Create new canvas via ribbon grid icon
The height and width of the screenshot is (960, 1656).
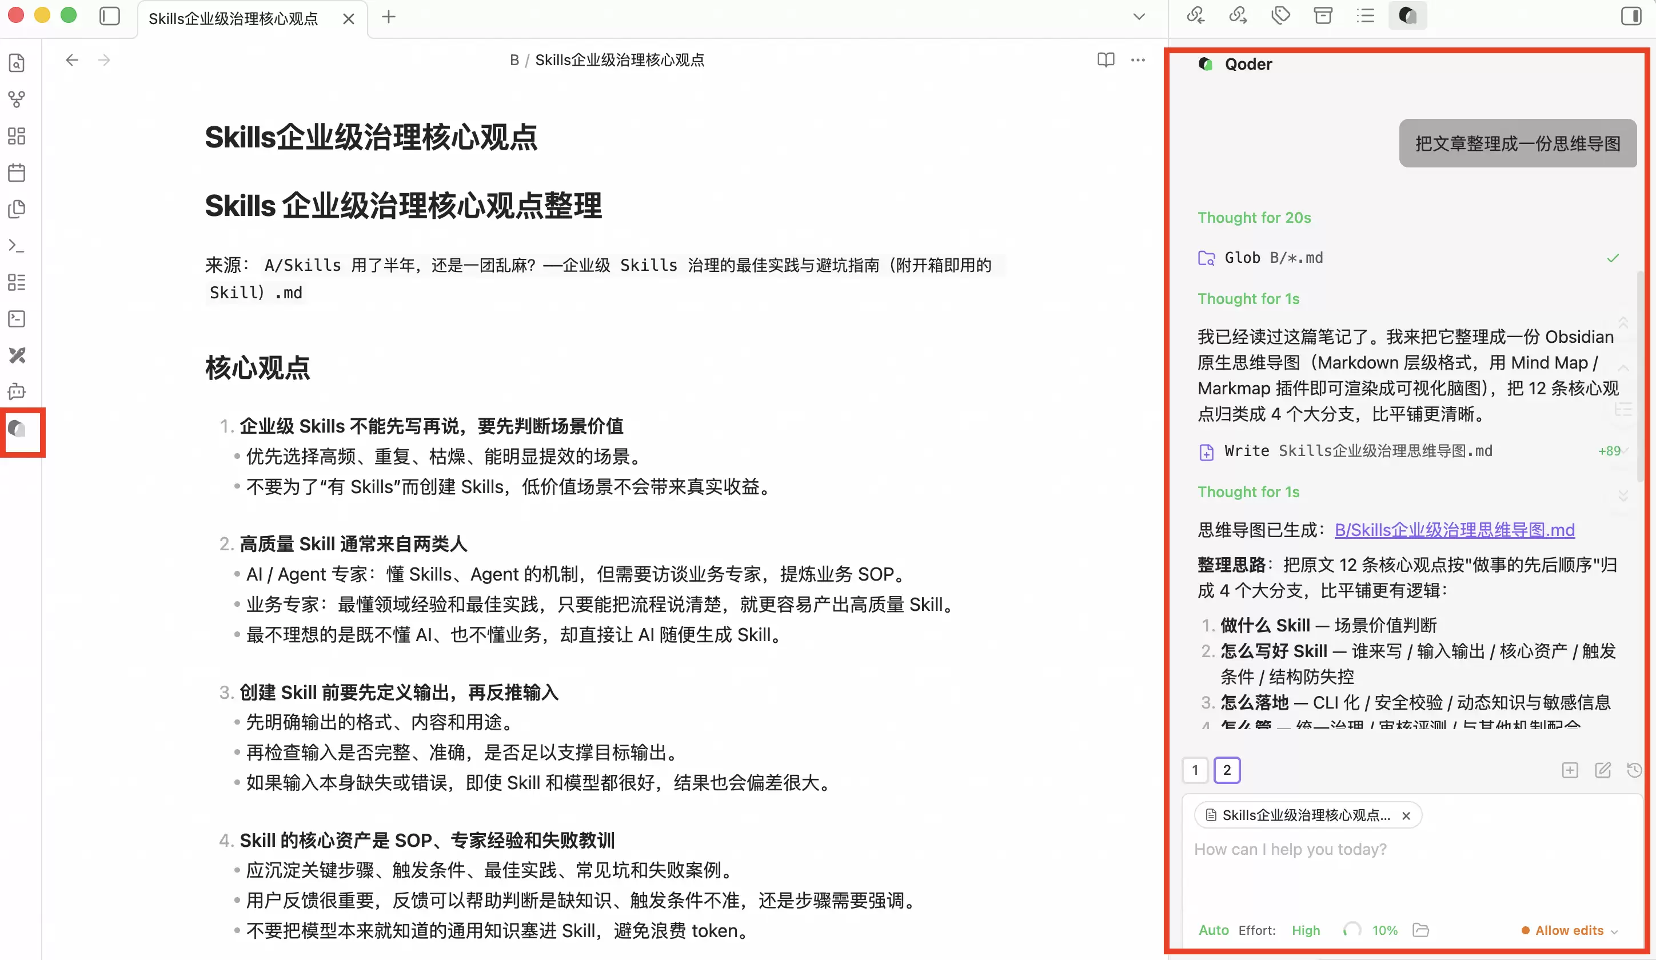(x=17, y=136)
